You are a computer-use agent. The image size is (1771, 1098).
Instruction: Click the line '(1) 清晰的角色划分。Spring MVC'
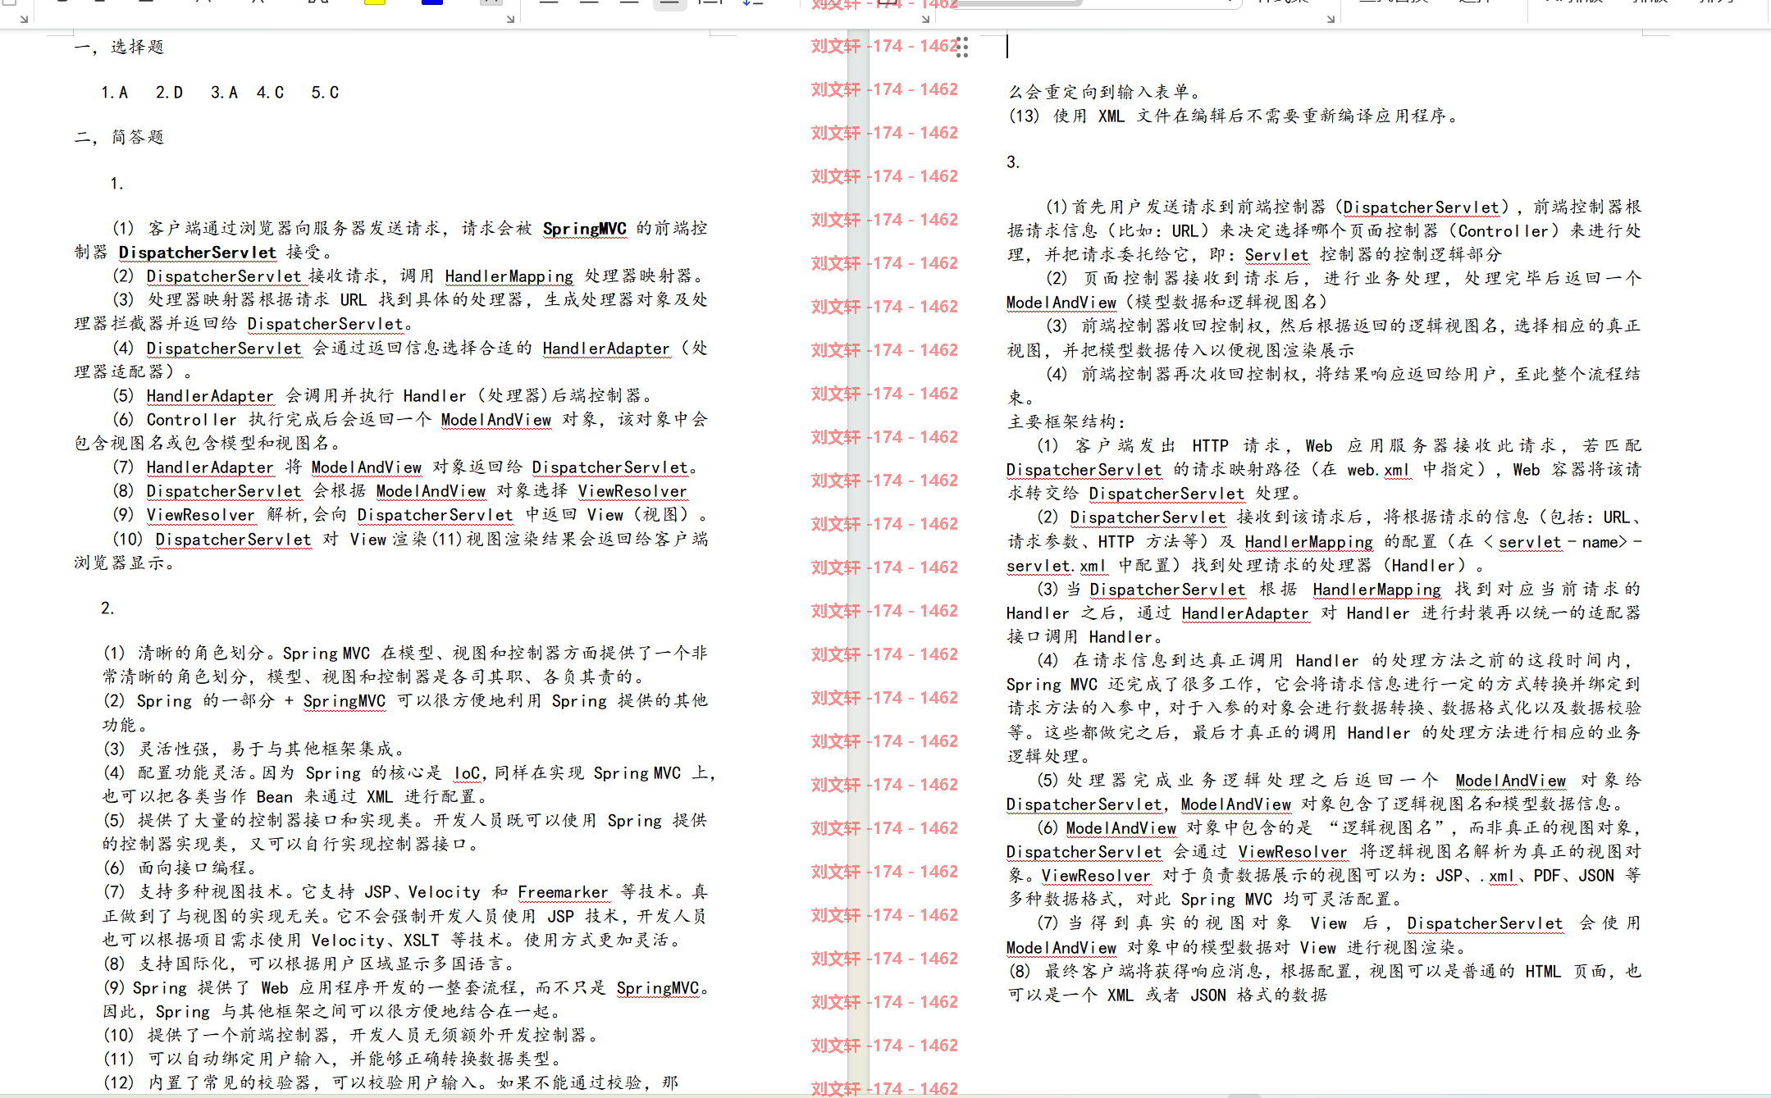pyautogui.click(x=405, y=654)
